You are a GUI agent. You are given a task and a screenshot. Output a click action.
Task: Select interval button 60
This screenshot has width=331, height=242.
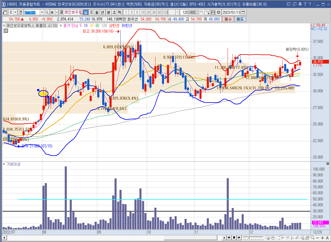tap(159, 13)
